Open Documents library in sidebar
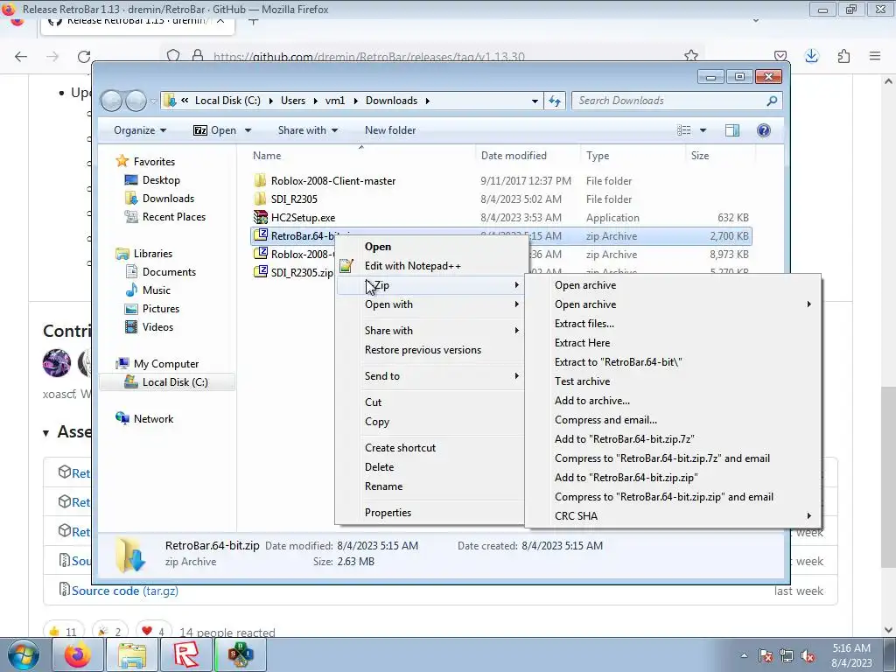 coord(169,272)
